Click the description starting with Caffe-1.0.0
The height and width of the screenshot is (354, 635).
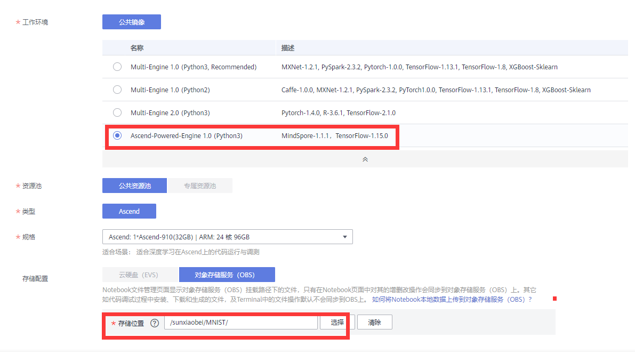pos(436,90)
